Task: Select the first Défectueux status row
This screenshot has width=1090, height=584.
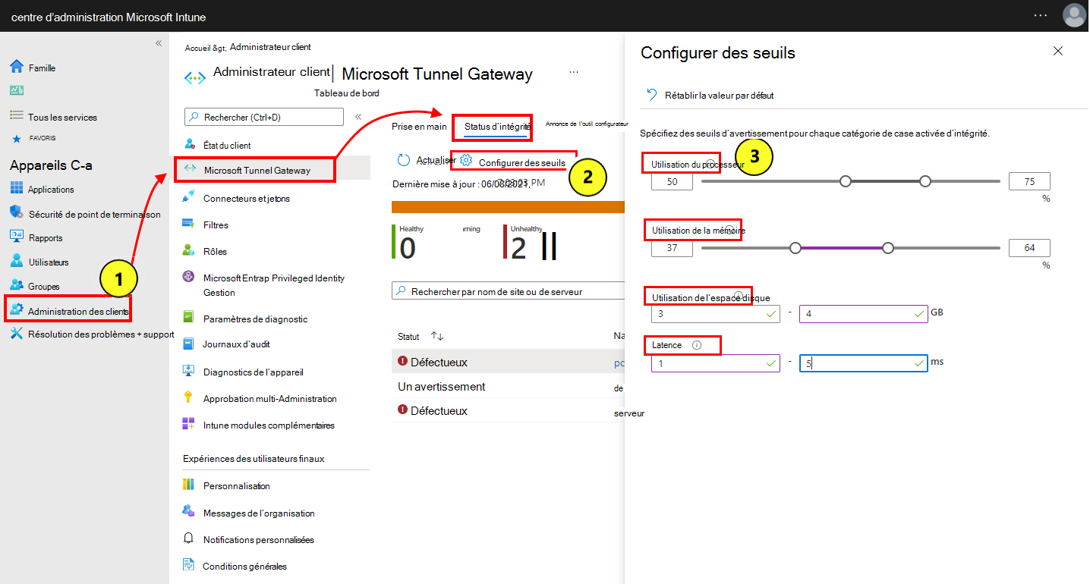Action: click(x=509, y=362)
